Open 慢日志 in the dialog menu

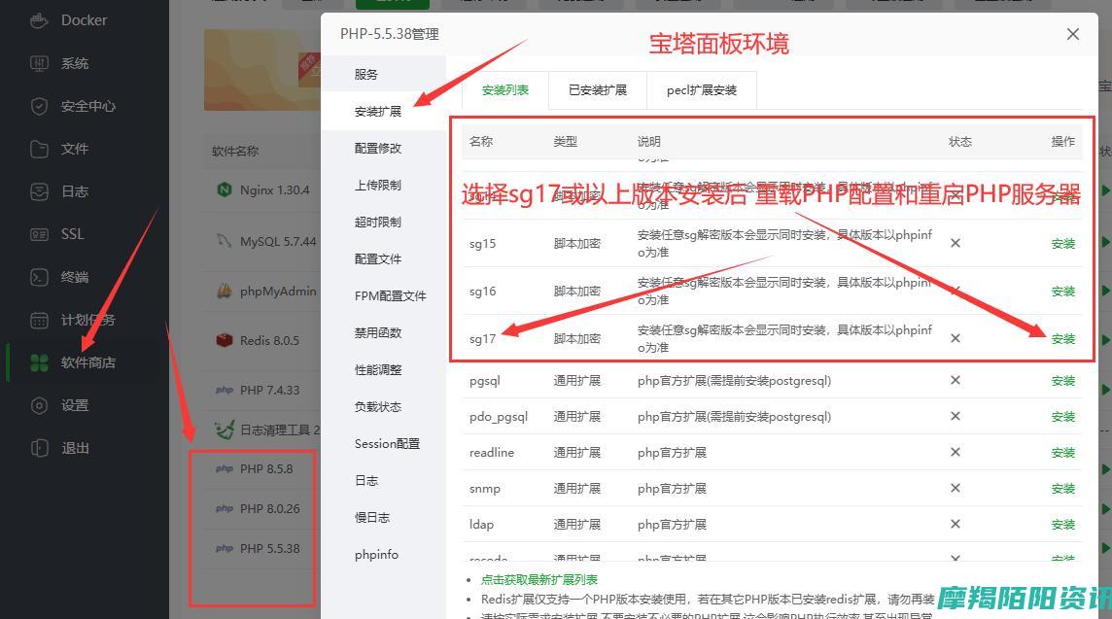tap(372, 517)
